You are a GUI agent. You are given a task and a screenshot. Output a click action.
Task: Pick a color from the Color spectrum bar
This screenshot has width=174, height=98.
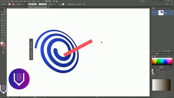tap(162, 61)
